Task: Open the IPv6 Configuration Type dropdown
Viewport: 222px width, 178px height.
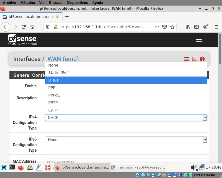Action: (126, 140)
